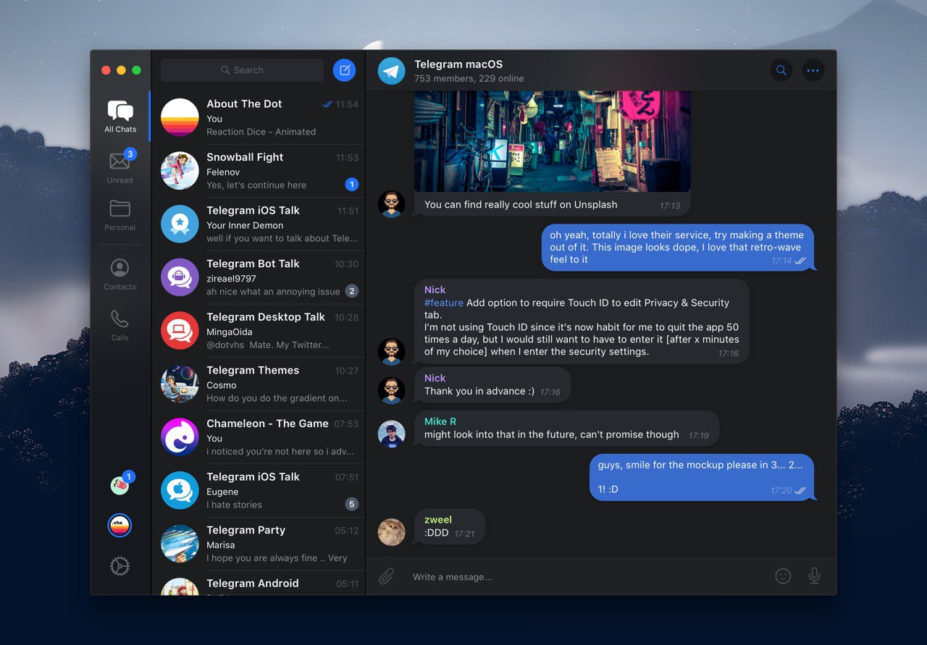Open the Telegram Bot Talk chat
Viewport: 927px width, 645px height.
(x=259, y=277)
